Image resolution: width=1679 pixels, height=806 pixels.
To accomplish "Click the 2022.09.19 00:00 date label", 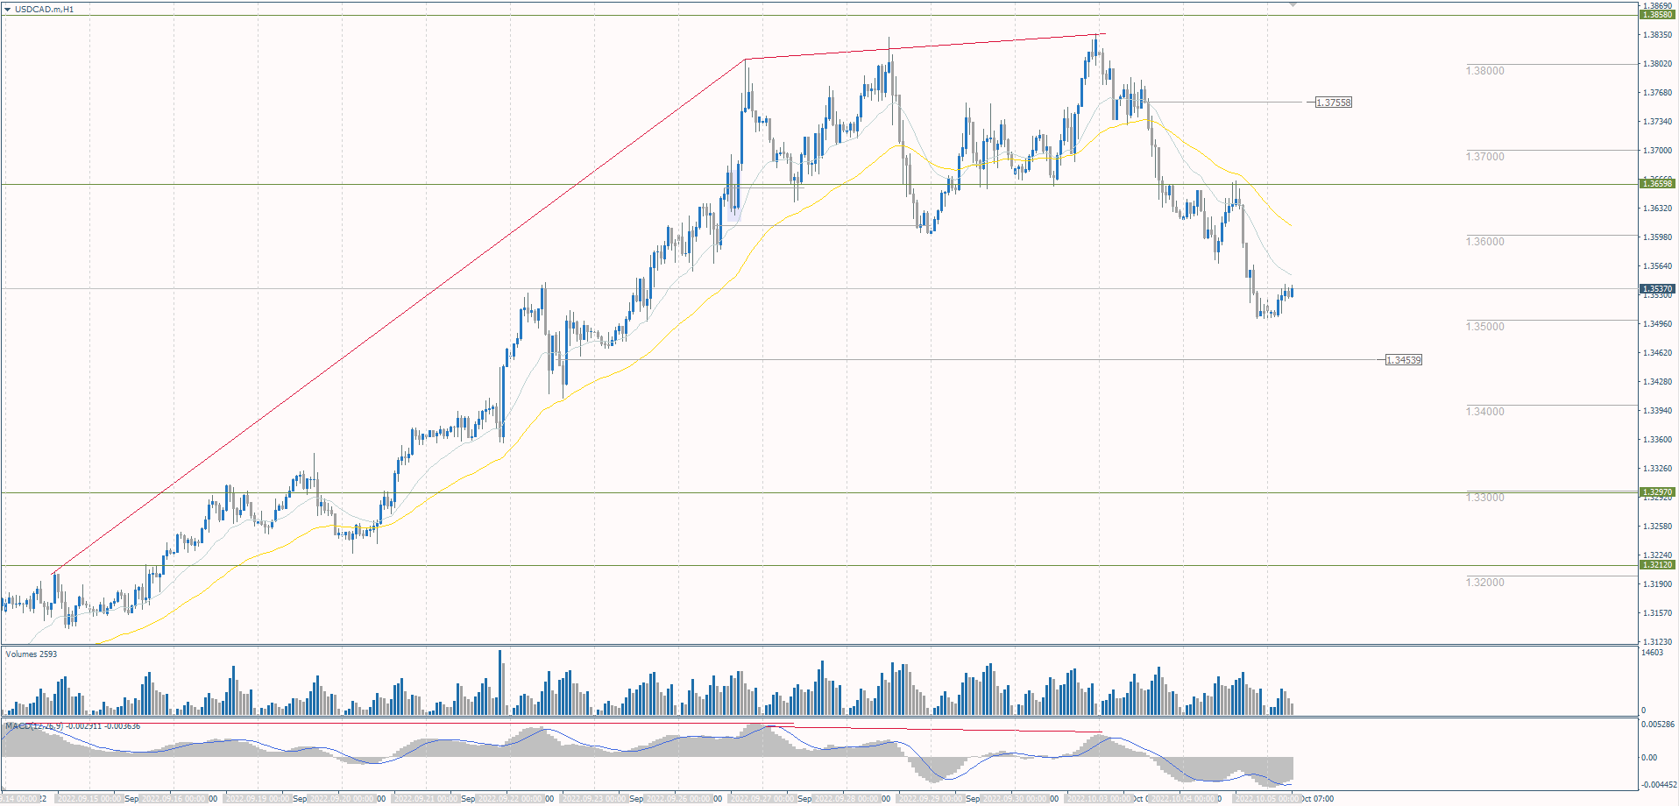I will (258, 799).
